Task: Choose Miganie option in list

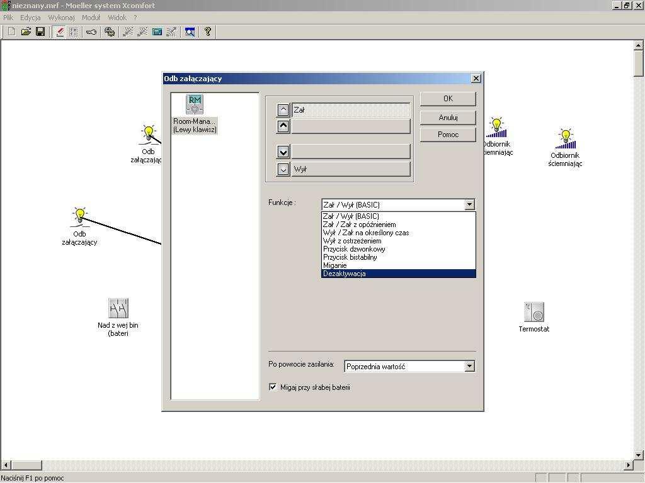Action: point(398,265)
